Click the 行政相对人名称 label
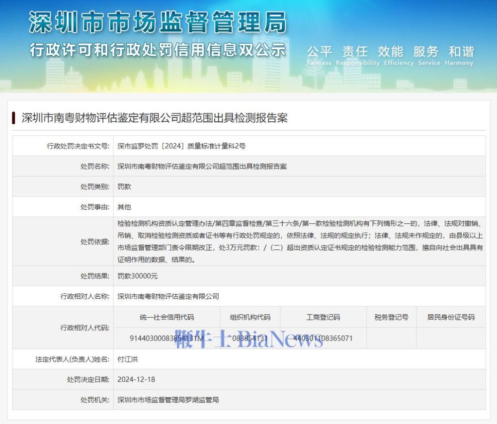 click(x=85, y=296)
